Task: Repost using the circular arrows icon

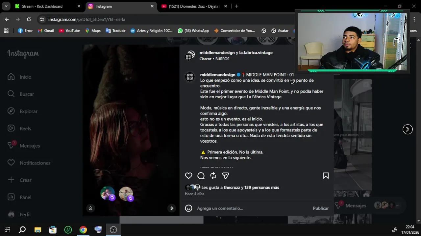Action: tap(213, 176)
